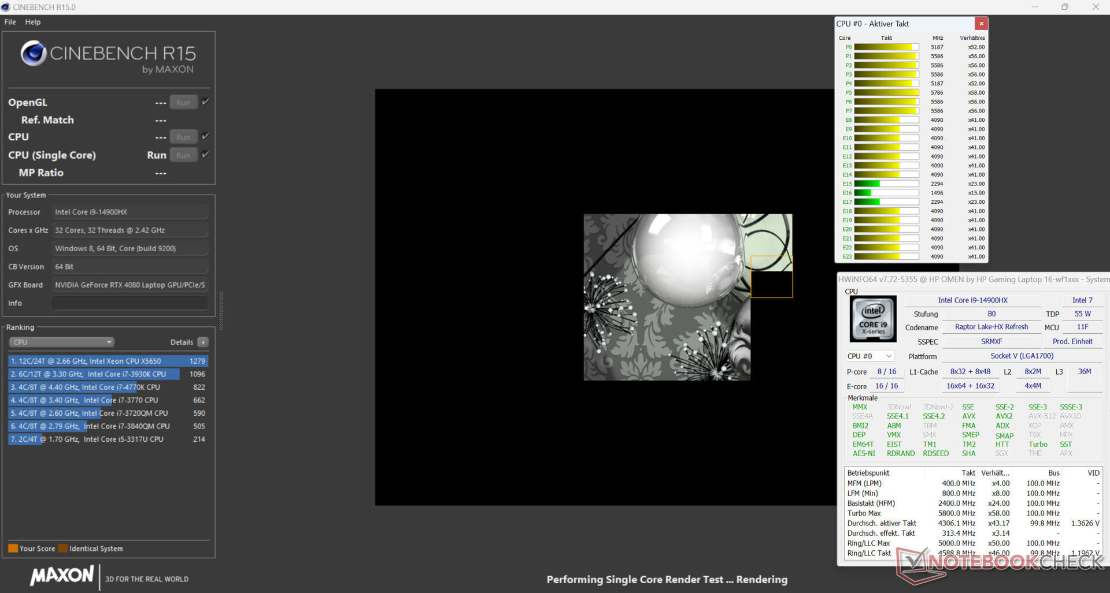
Task: Open the CPU #0 selector in HWiNFO
Action: click(869, 356)
